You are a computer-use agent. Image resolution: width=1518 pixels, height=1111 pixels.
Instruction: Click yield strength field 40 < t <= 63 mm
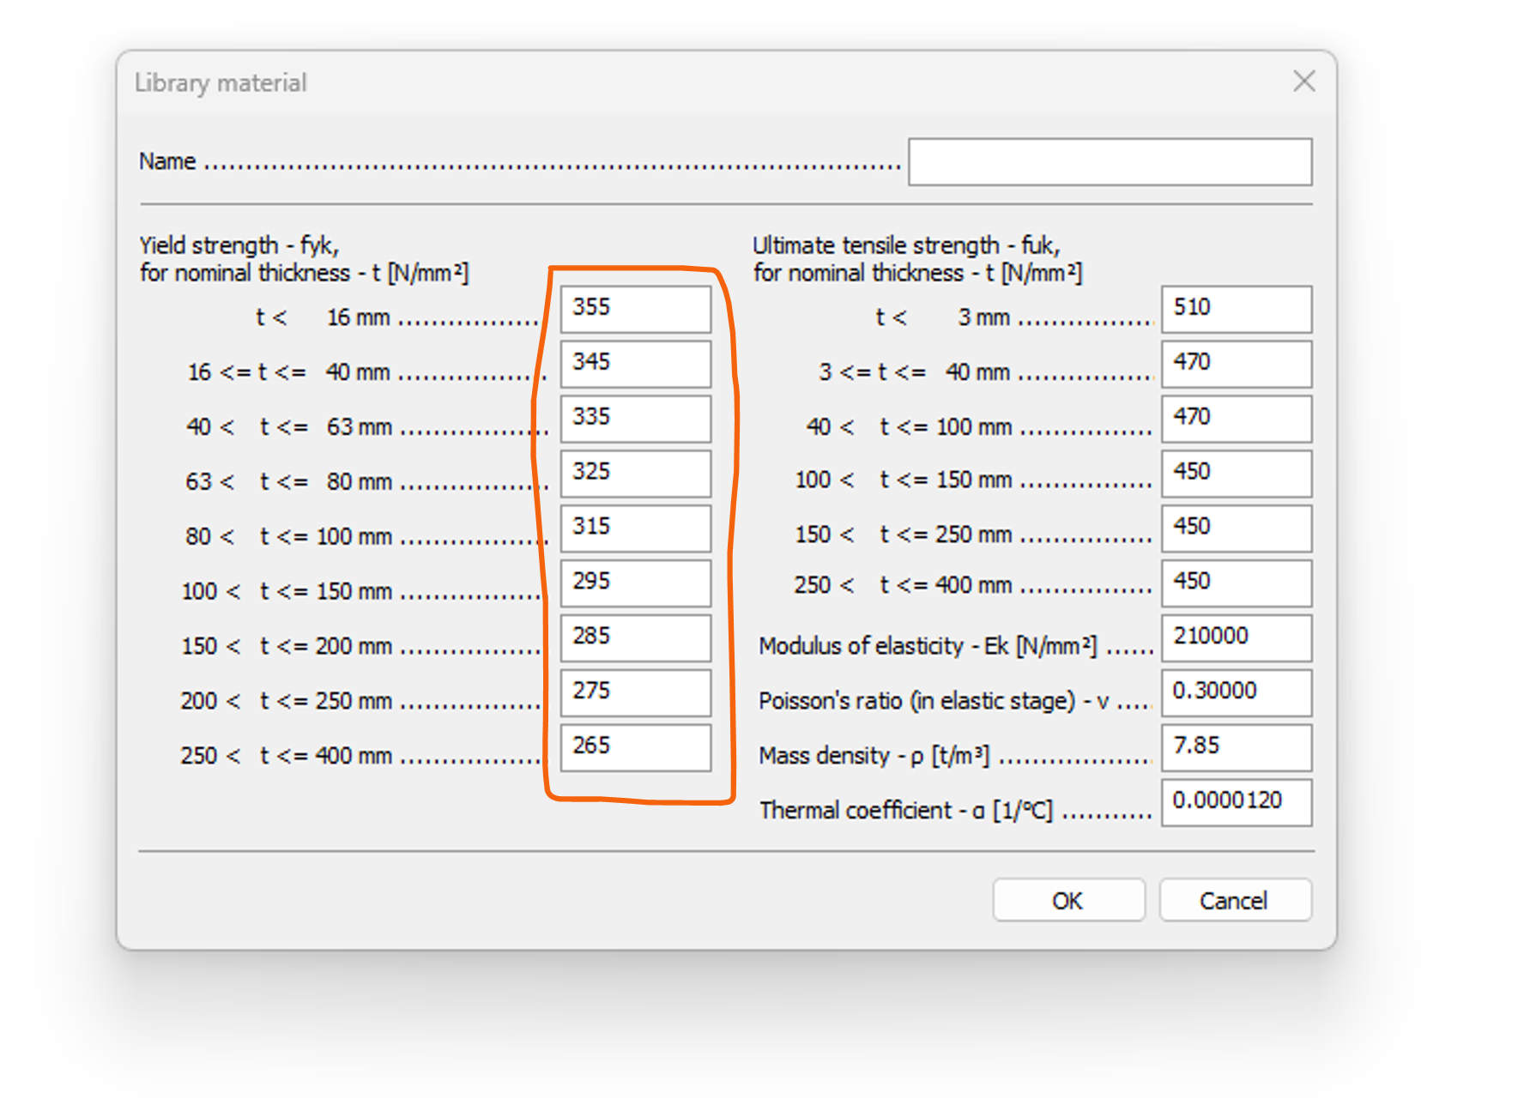pyautogui.click(x=636, y=419)
